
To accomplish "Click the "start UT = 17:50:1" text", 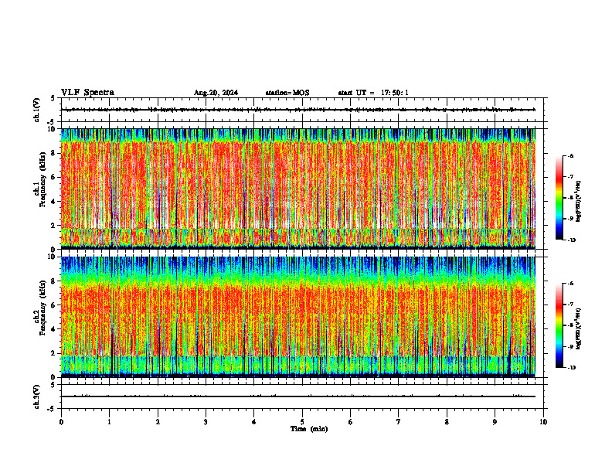I will [x=373, y=93].
